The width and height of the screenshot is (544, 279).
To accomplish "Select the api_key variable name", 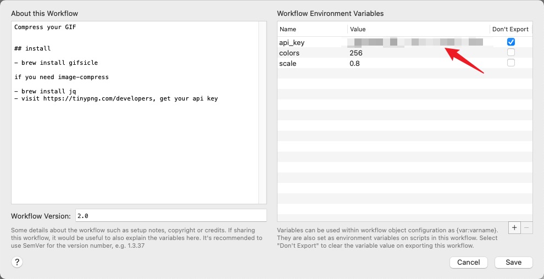I will click(292, 42).
